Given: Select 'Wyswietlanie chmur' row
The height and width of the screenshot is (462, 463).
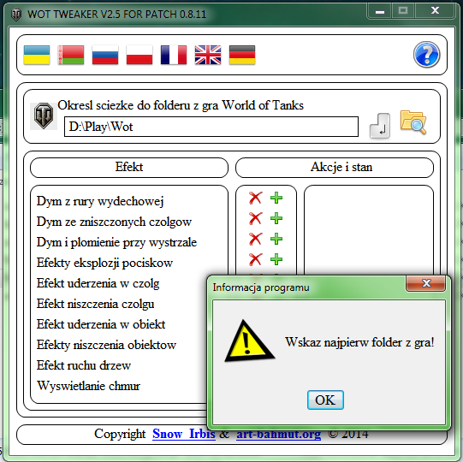Looking at the screenshot, I should [88, 386].
